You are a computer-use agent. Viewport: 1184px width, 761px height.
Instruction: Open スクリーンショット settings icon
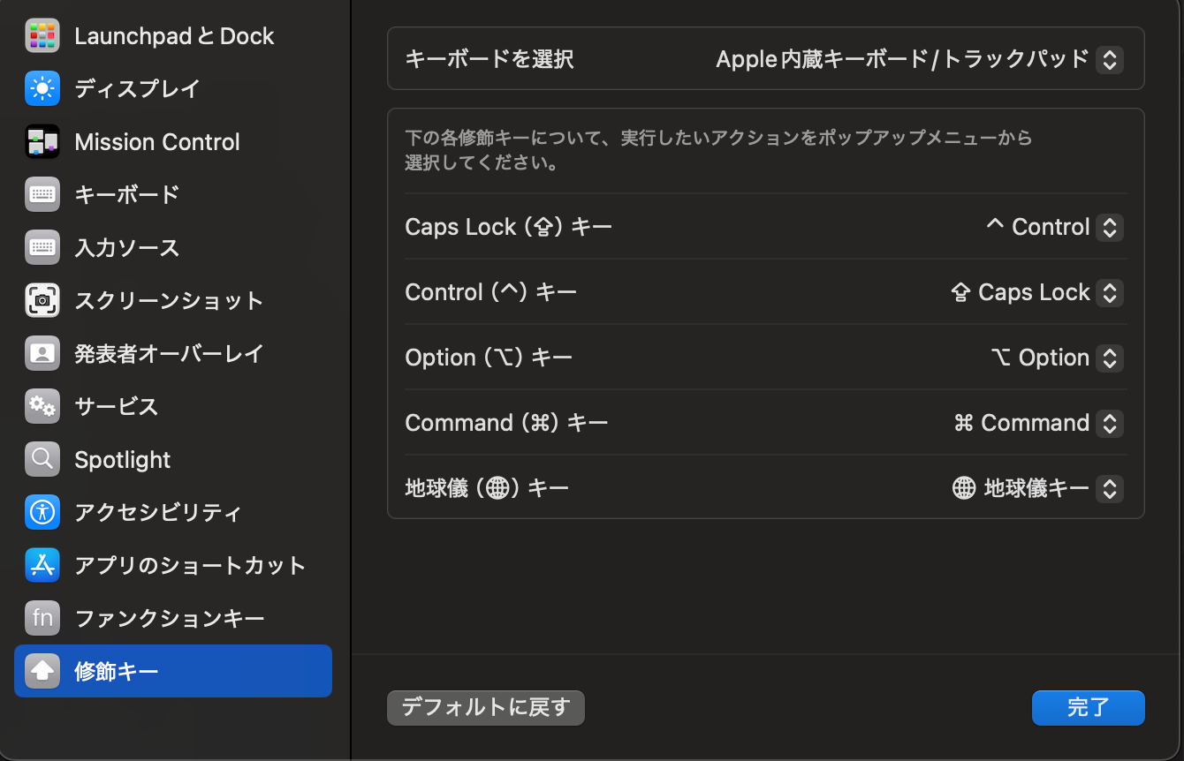click(42, 300)
